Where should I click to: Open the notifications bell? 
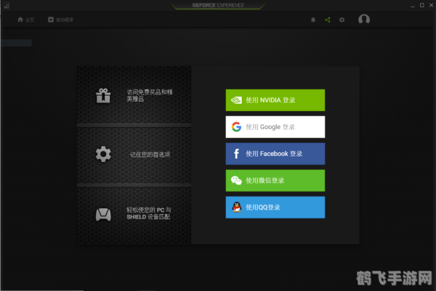pyautogui.click(x=313, y=20)
